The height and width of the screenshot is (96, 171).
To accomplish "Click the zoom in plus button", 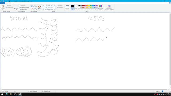I will tap(170, 91).
